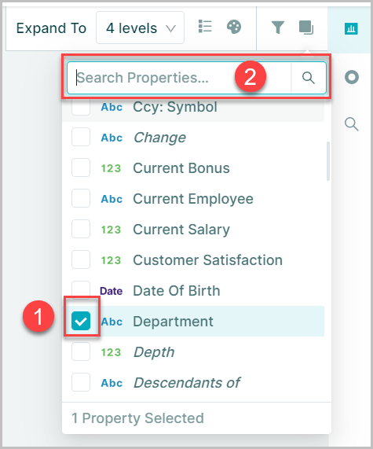Click the circle ring sidebar icon
Viewport: 373px width, 449px height.
pos(352,77)
